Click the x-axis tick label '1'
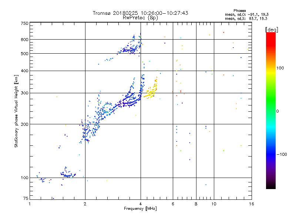The image size is (296, 222). (x=30, y=204)
